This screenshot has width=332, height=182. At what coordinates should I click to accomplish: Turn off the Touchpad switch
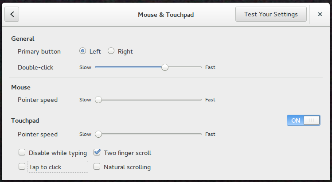point(303,120)
